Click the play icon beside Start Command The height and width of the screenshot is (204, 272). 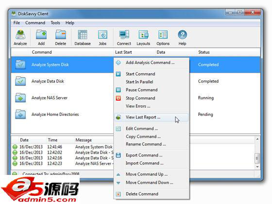119,74
